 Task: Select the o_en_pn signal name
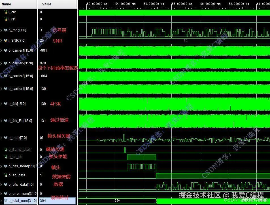click(15, 157)
